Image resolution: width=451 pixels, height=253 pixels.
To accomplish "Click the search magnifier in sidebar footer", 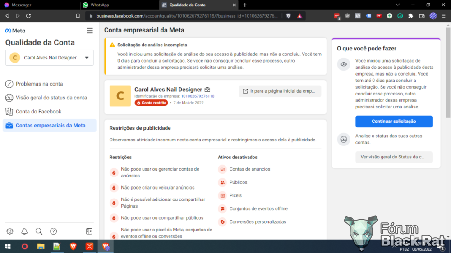I will pos(39,231).
